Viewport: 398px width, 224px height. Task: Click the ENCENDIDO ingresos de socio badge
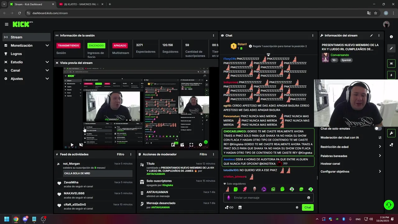[x=96, y=45]
